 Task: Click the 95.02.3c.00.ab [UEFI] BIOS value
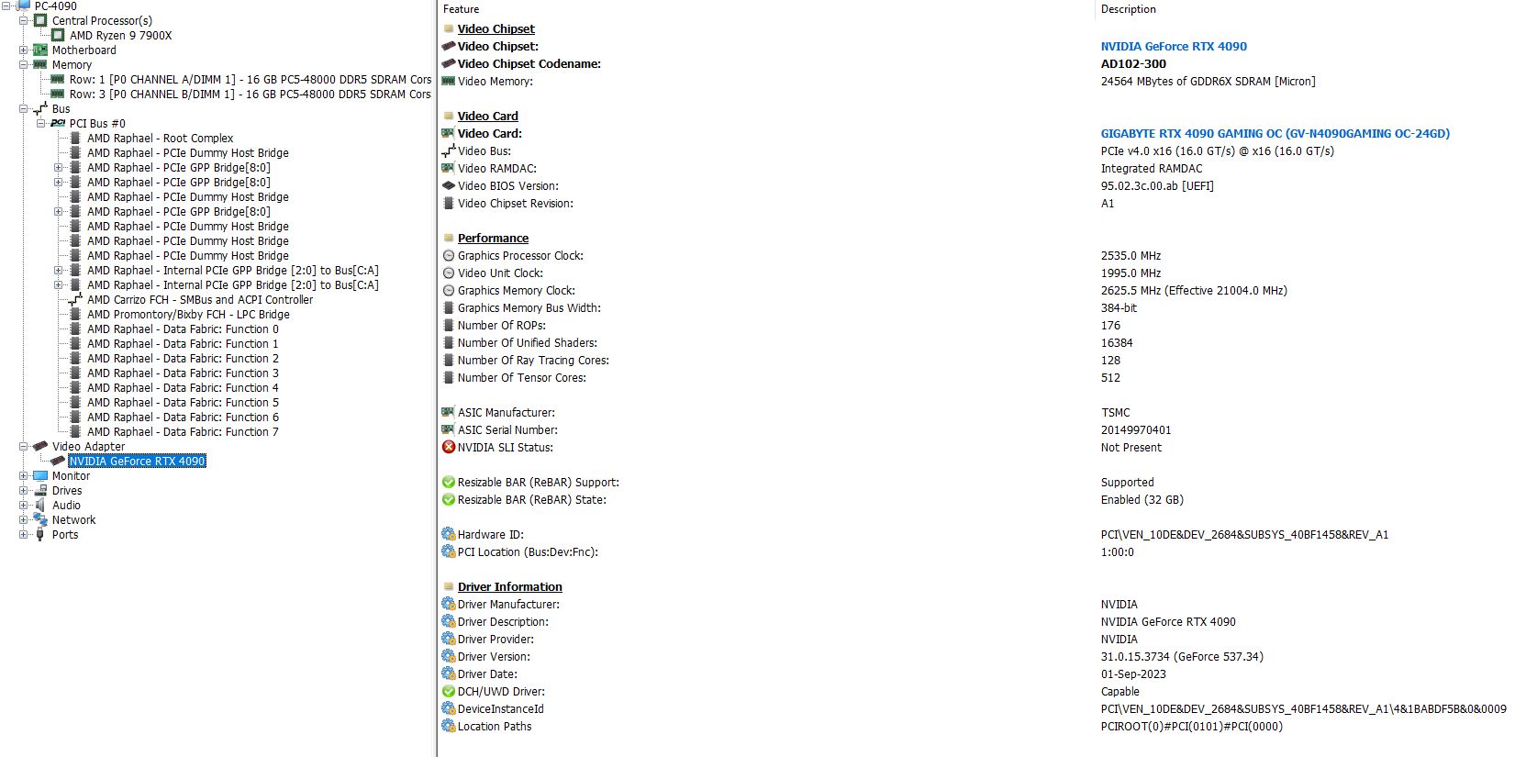(x=1157, y=185)
